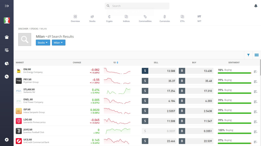Follow the STOCKS breadcrumb link
This screenshot has width=261, height=146.
click(34, 29)
